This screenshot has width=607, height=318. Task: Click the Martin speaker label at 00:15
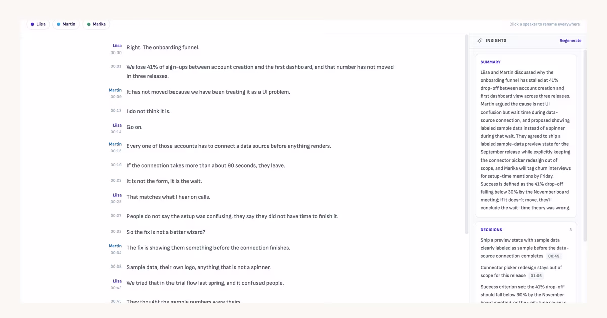(115, 144)
